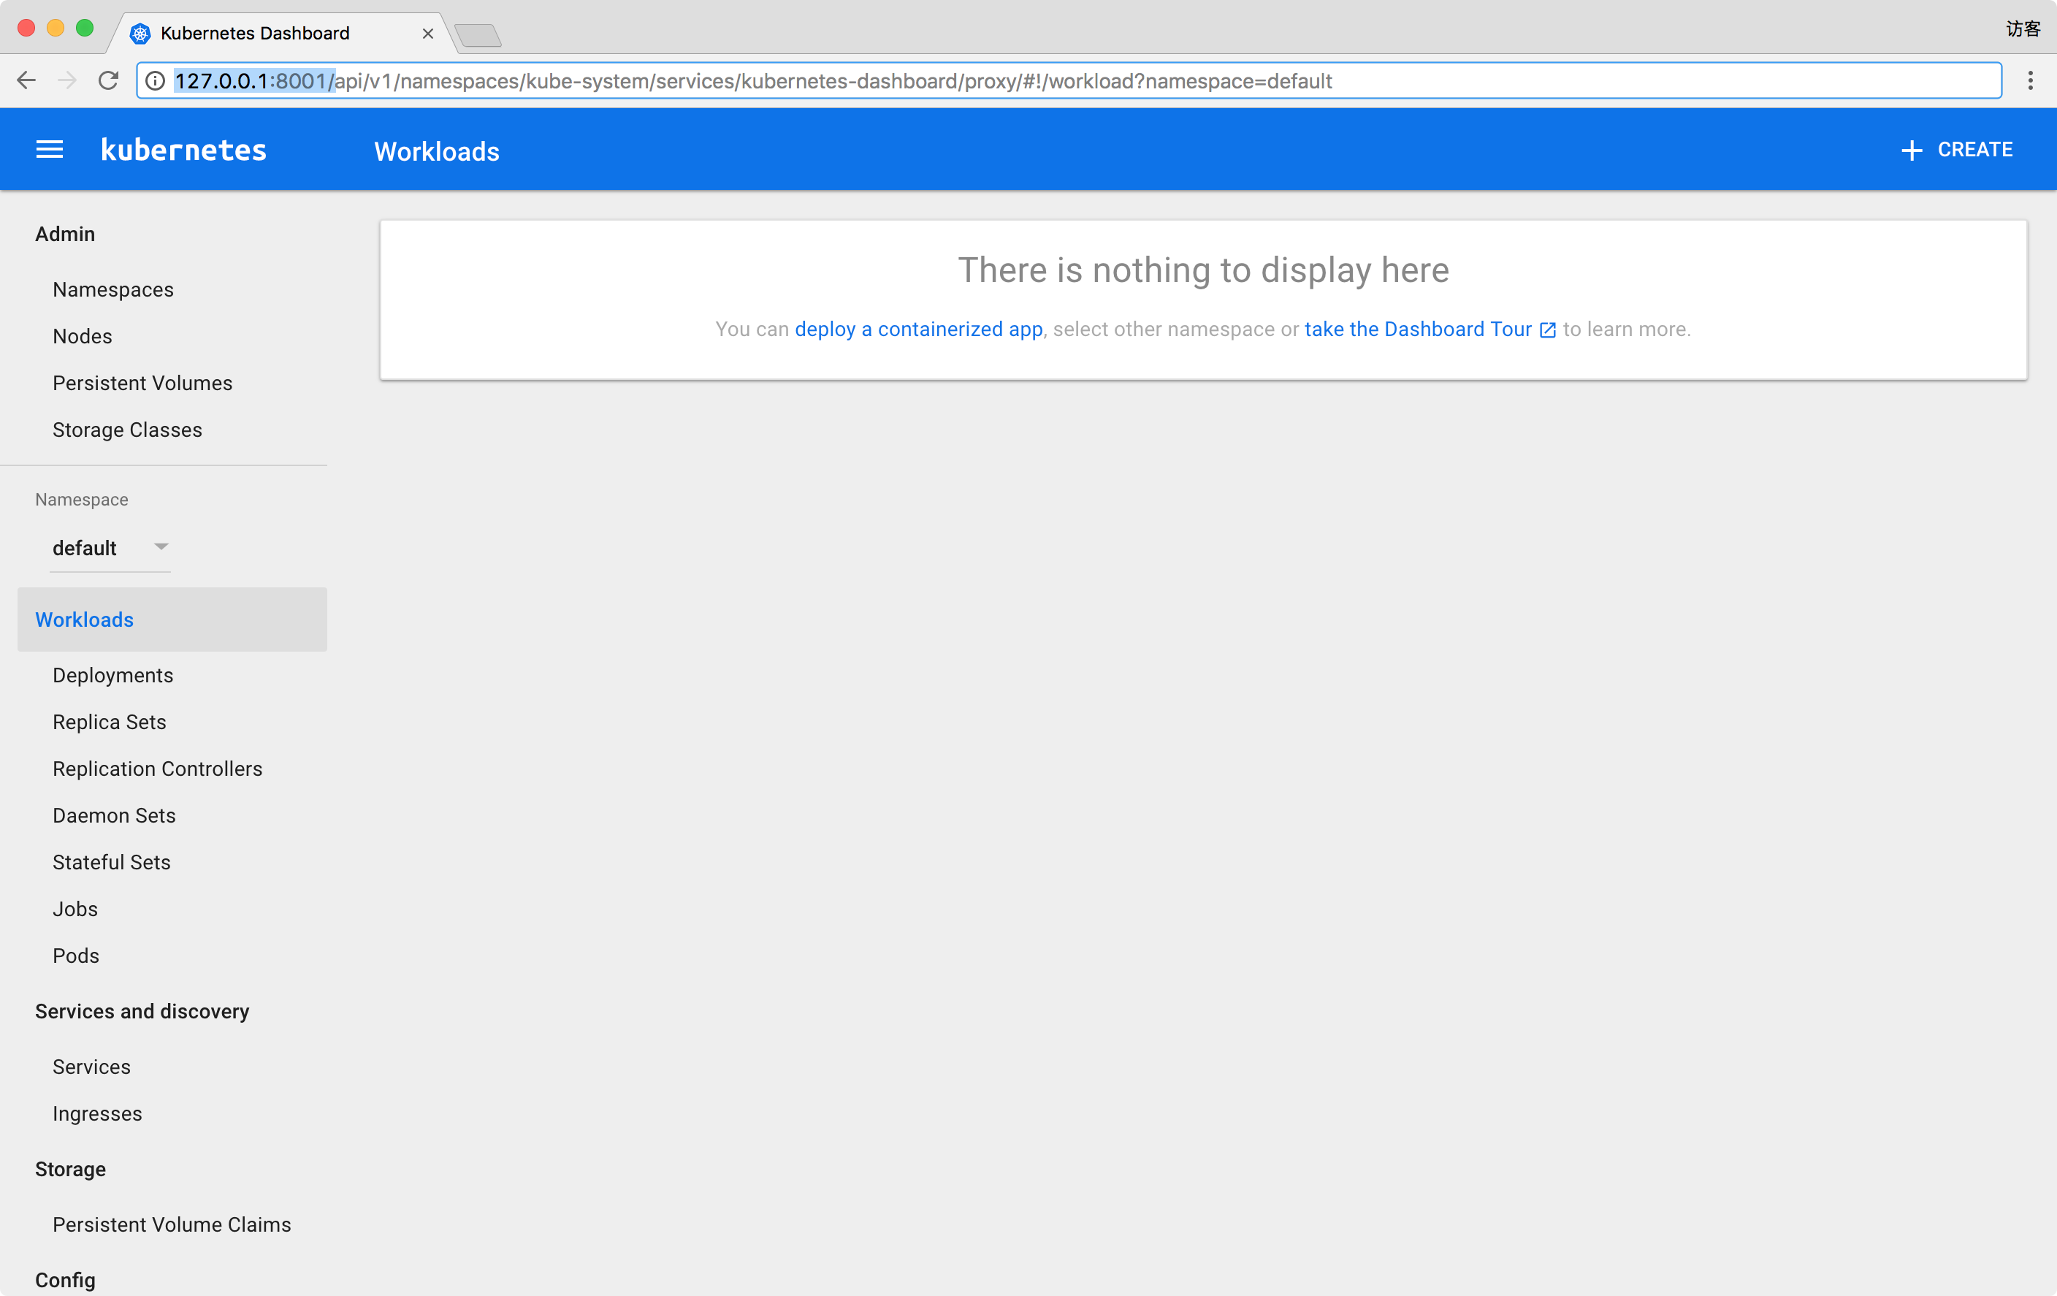Open Chrome three-dot menu
This screenshot has width=2057, height=1296.
2030,81
